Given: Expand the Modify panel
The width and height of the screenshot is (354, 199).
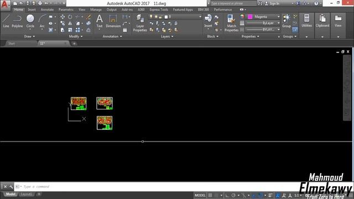Looking at the screenshot, I should (x=76, y=36).
